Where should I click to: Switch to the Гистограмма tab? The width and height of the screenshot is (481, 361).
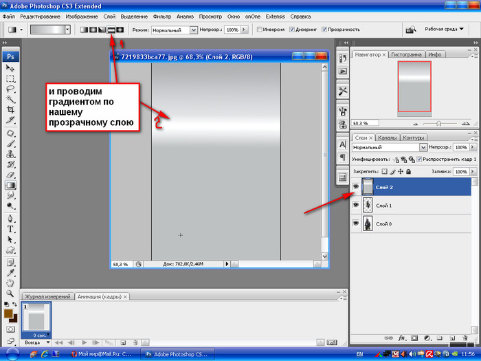click(406, 54)
